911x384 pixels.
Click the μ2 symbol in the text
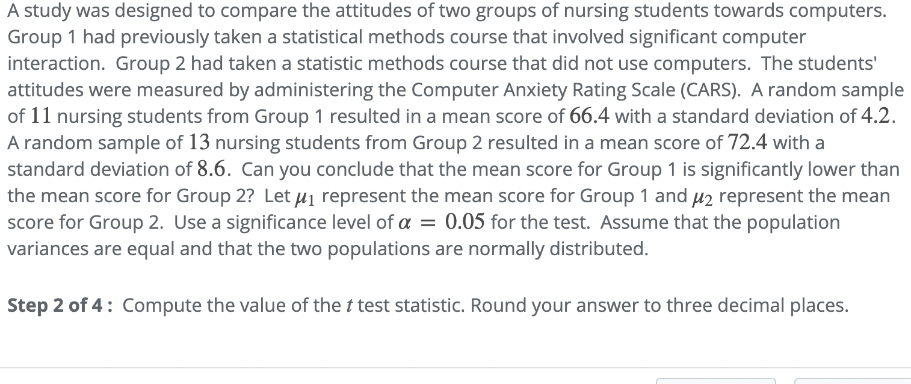coord(702,196)
